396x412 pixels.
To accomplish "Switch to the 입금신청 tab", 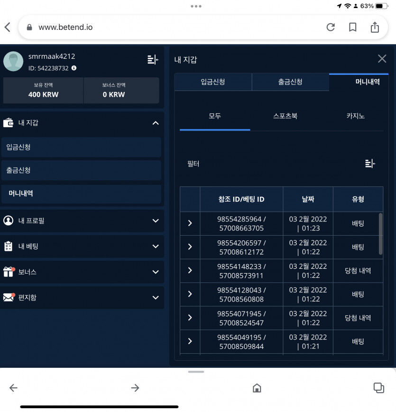I will [x=213, y=82].
